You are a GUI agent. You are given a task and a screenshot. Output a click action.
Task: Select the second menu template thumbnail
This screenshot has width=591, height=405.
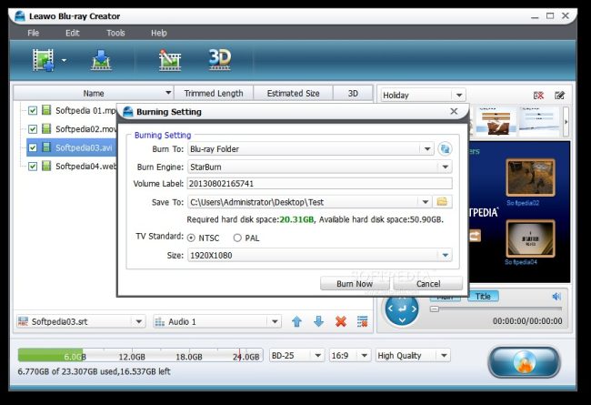(x=539, y=121)
